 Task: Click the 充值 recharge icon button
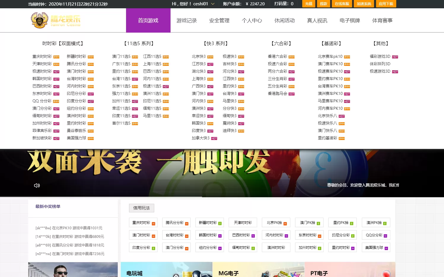pos(308,4)
